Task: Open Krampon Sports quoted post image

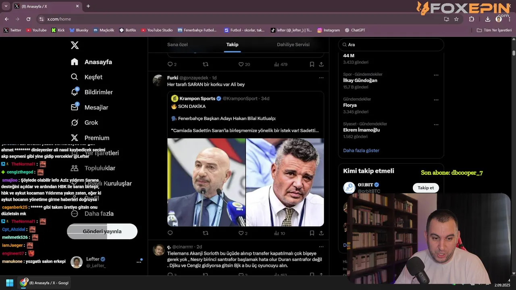Action: [246, 182]
